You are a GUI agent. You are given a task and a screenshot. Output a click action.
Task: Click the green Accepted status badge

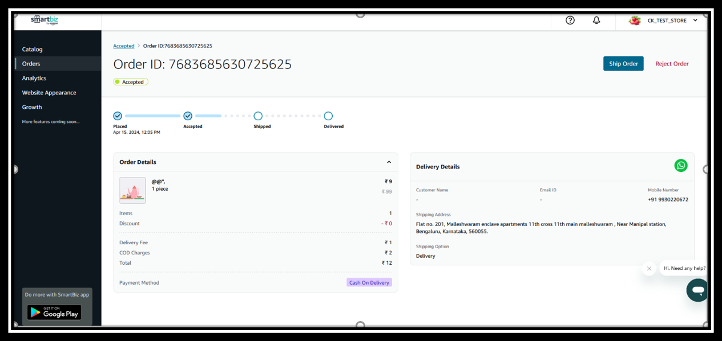point(131,82)
